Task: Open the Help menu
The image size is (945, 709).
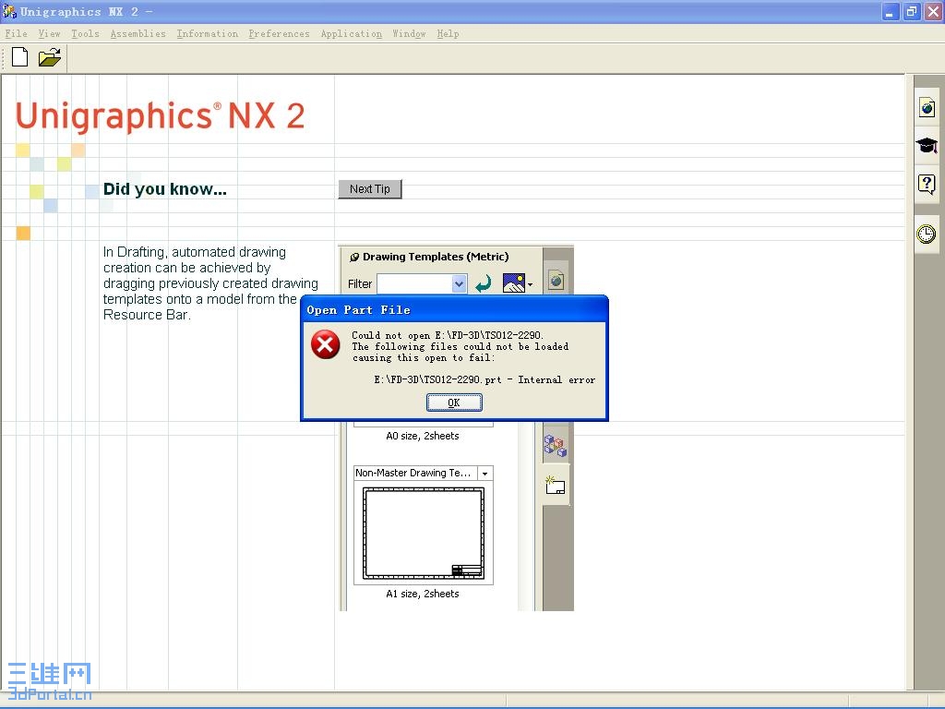Action: (x=448, y=34)
